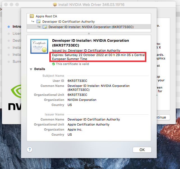Screen dimensions: 180x169
Task: Click the blue bullet beside Introduction step
Action: click(x=9, y=27)
